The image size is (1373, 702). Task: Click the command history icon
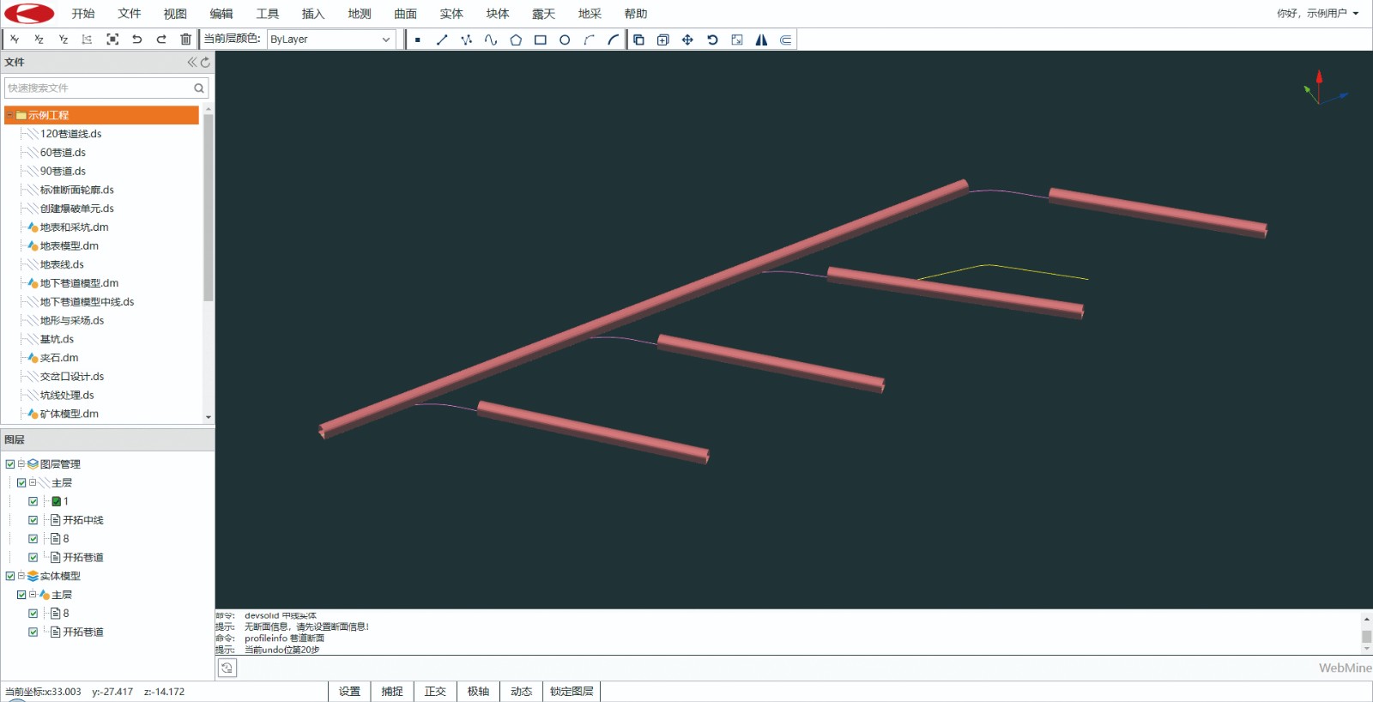(x=227, y=668)
